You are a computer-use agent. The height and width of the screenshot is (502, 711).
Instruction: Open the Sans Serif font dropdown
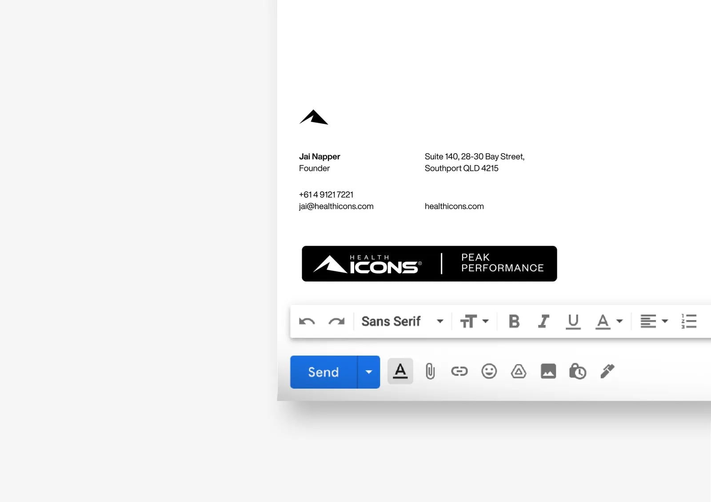click(x=402, y=321)
